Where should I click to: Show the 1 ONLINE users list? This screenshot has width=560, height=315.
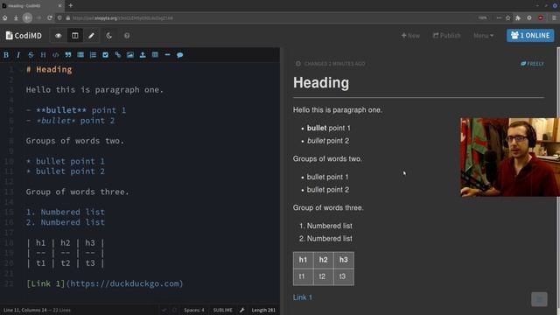pos(530,35)
